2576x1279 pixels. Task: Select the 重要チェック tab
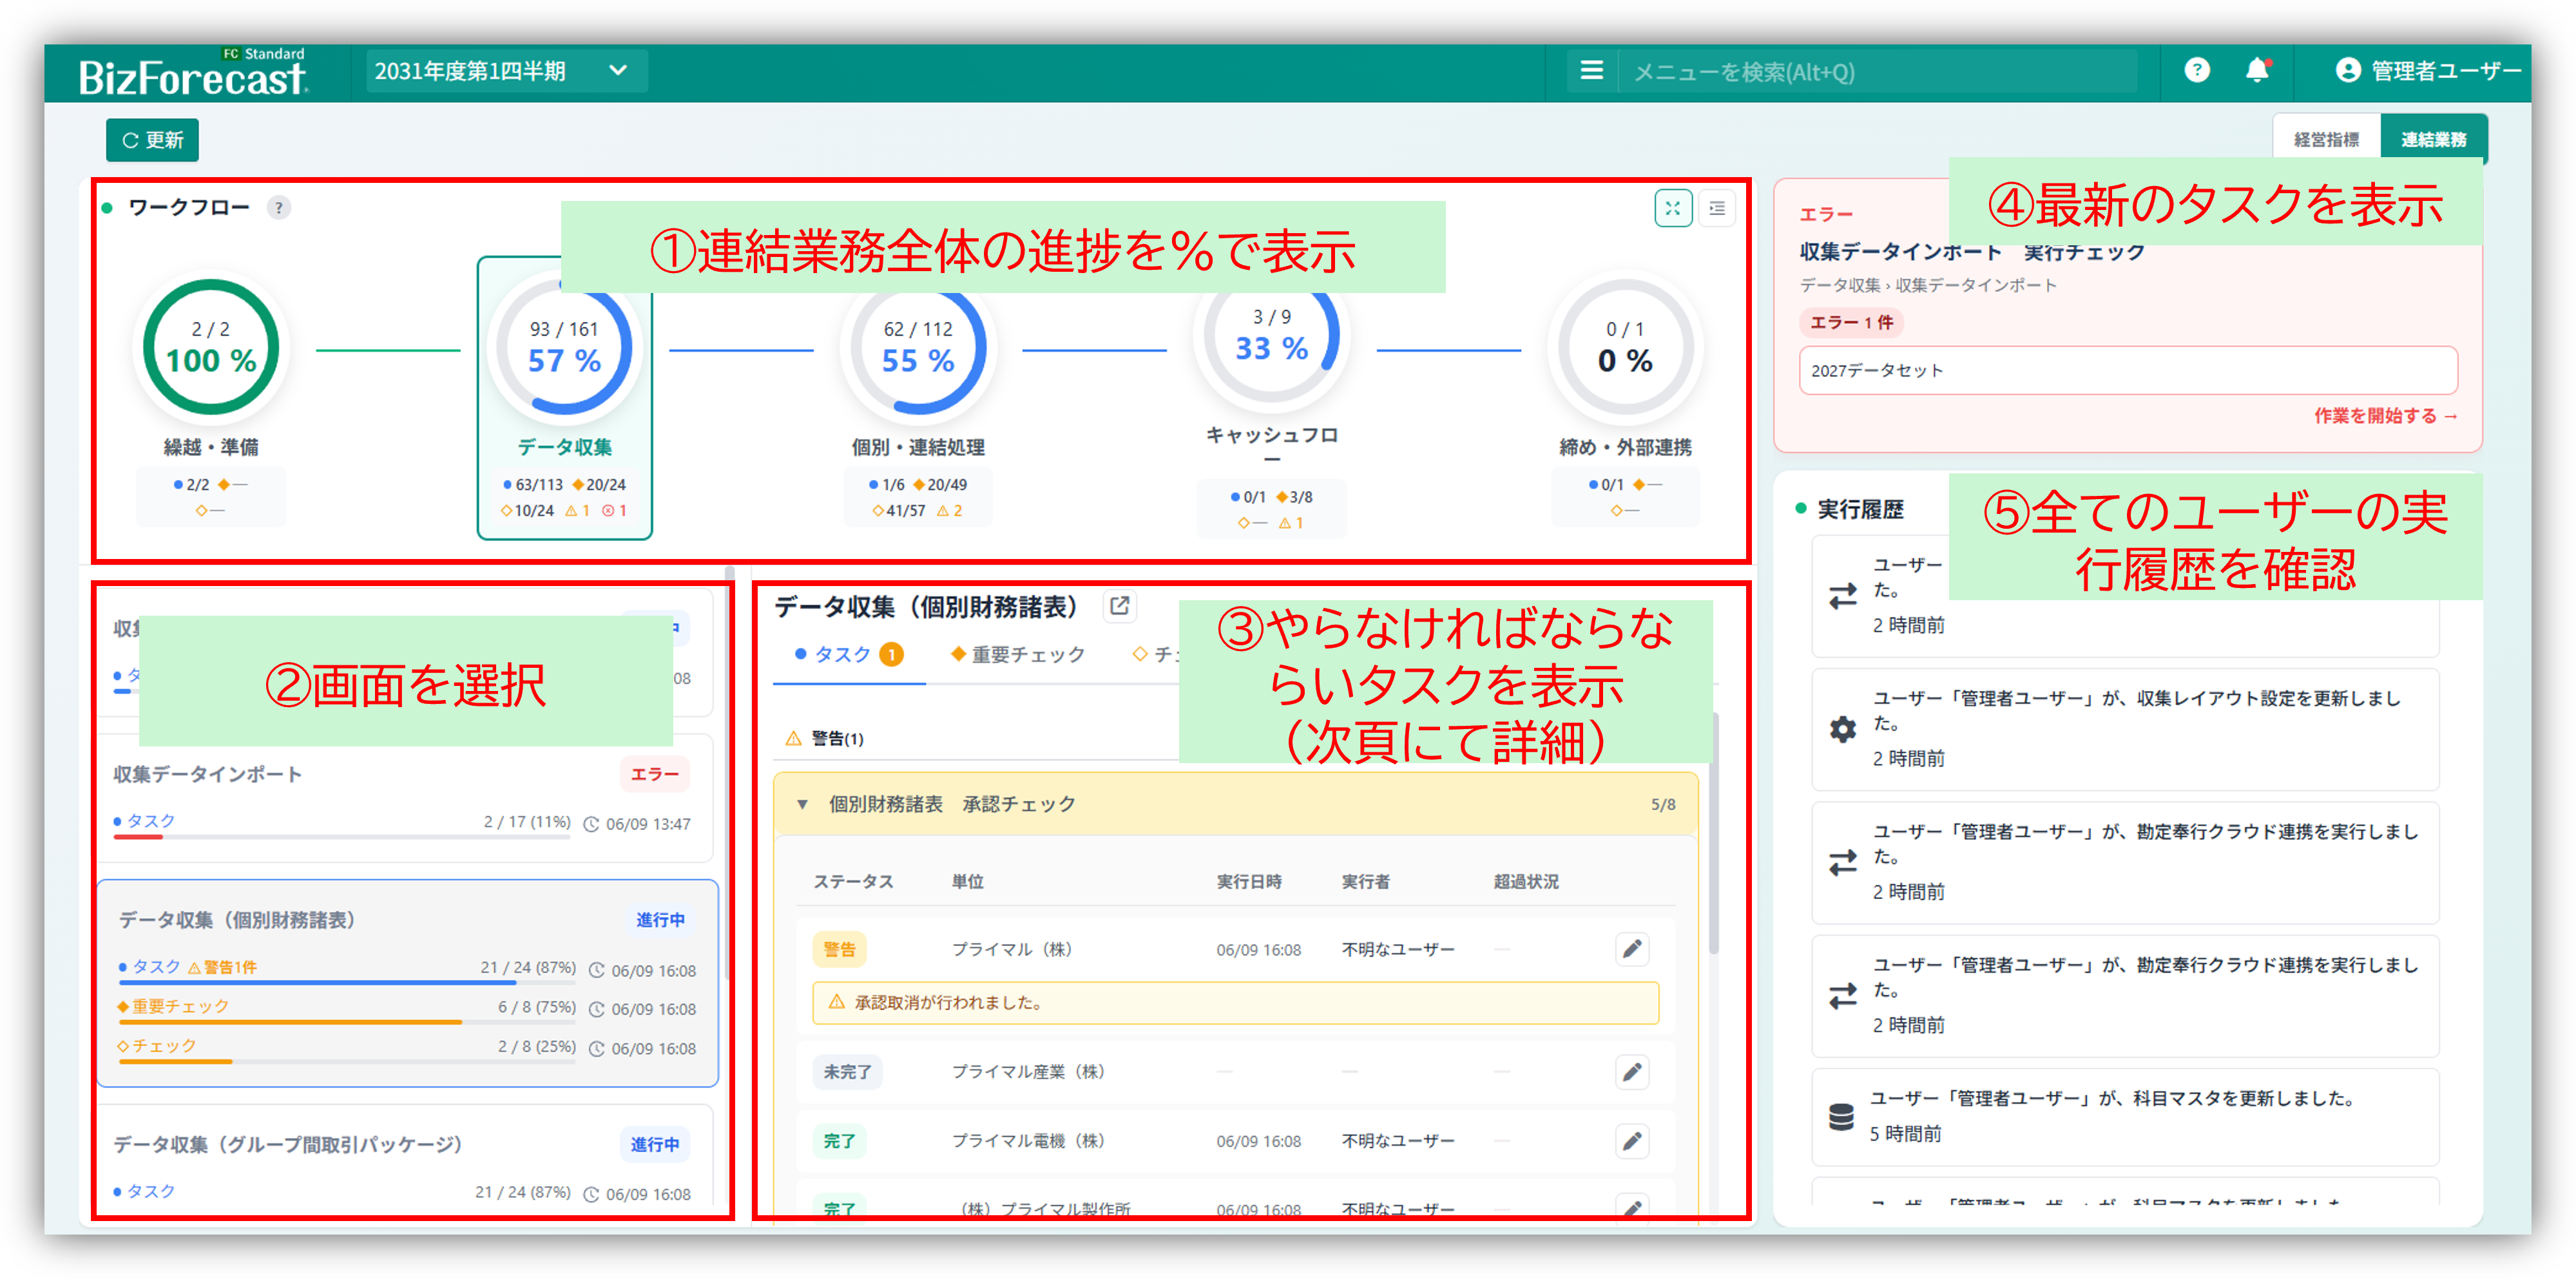[x=1018, y=654]
